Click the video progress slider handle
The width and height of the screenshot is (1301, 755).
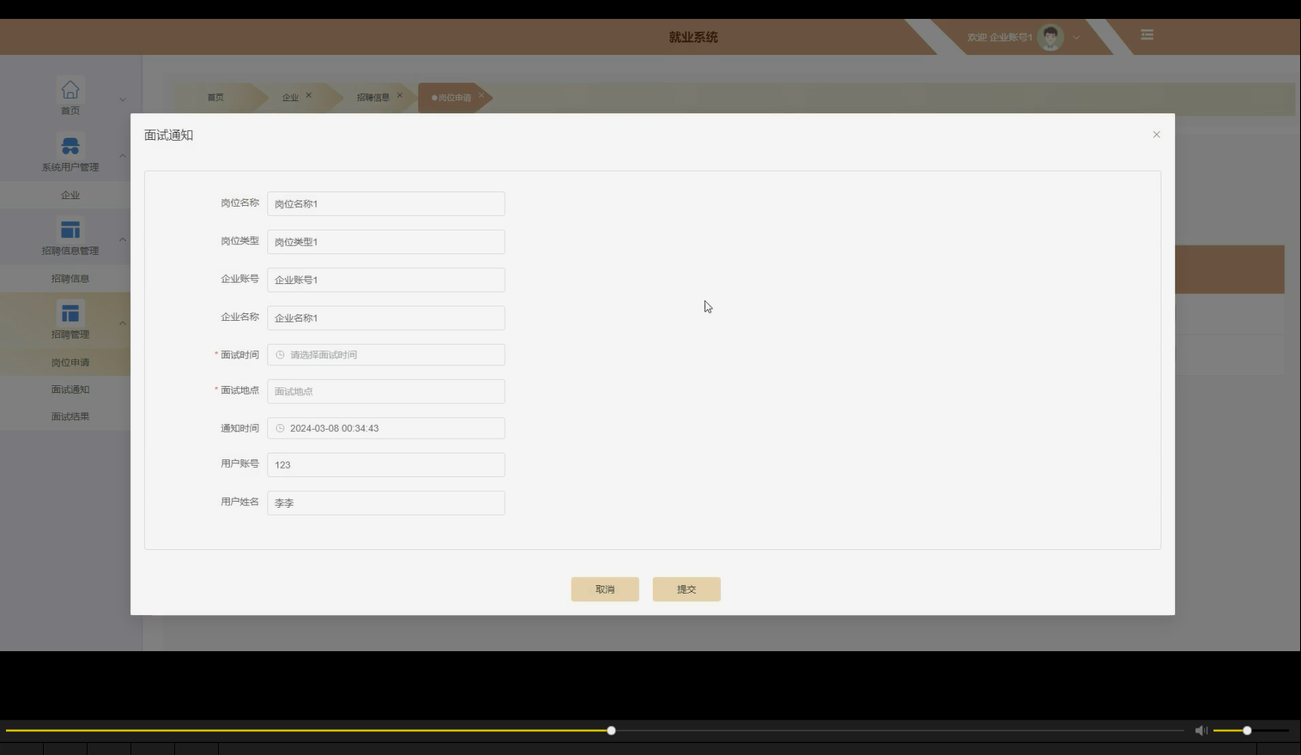(611, 731)
